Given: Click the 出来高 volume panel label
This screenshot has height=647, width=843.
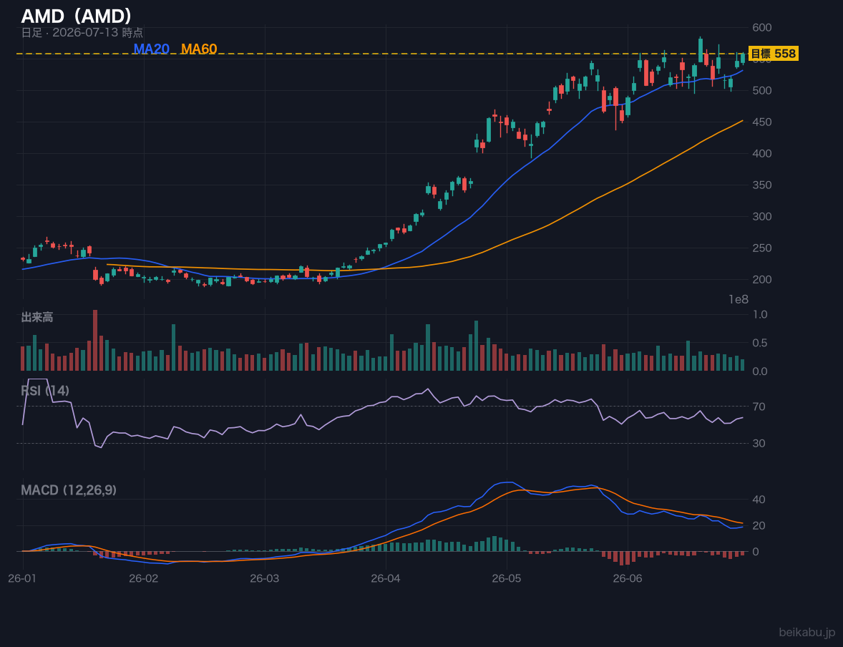Looking at the screenshot, I should (x=37, y=317).
